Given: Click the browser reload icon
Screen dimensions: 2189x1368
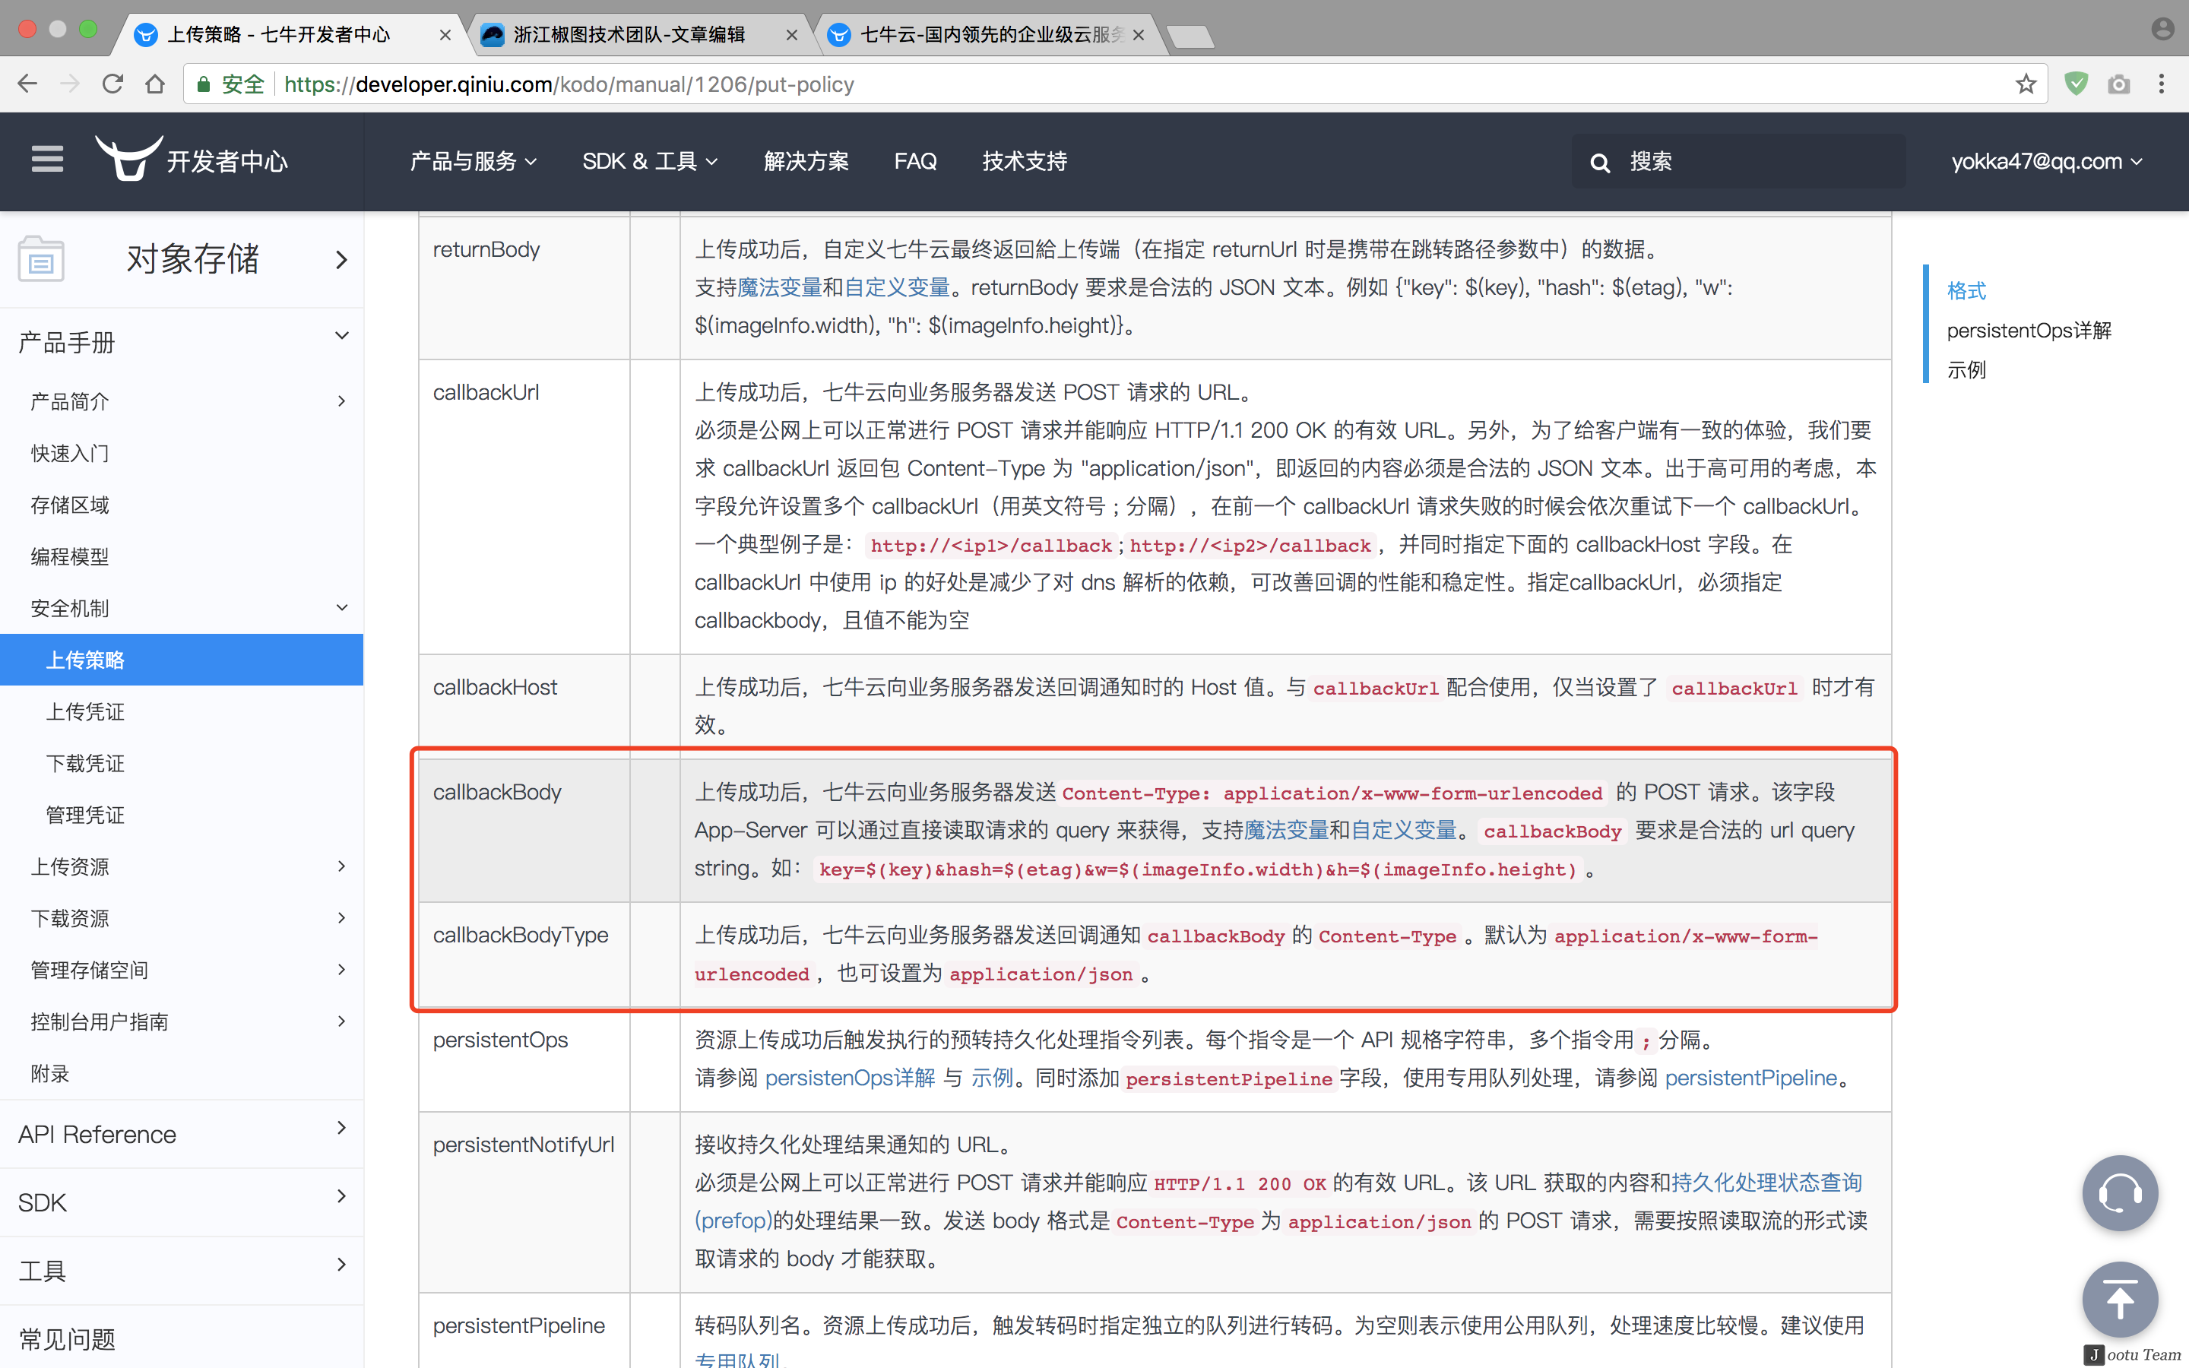Looking at the screenshot, I should [112, 84].
